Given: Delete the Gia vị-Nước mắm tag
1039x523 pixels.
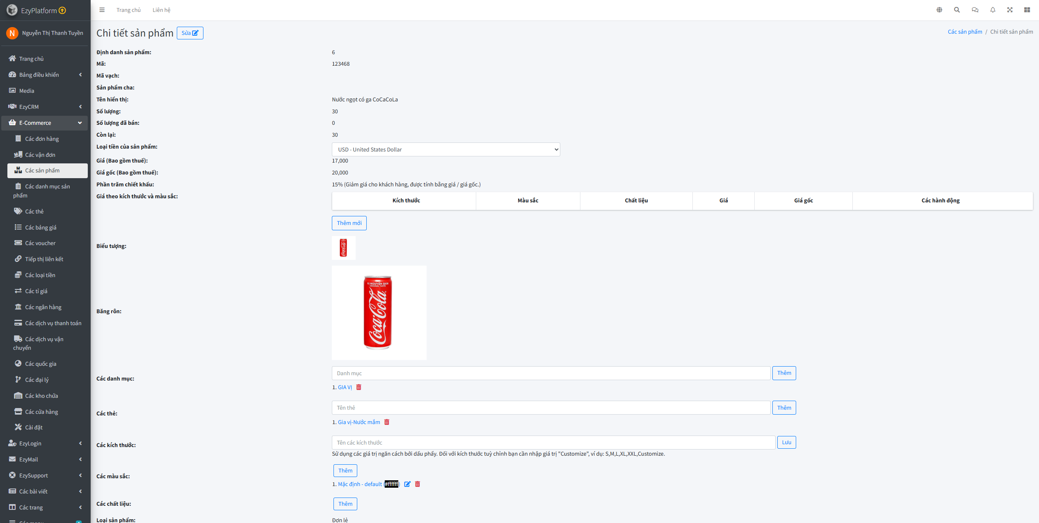Looking at the screenshot, I should tap(387, 422).
